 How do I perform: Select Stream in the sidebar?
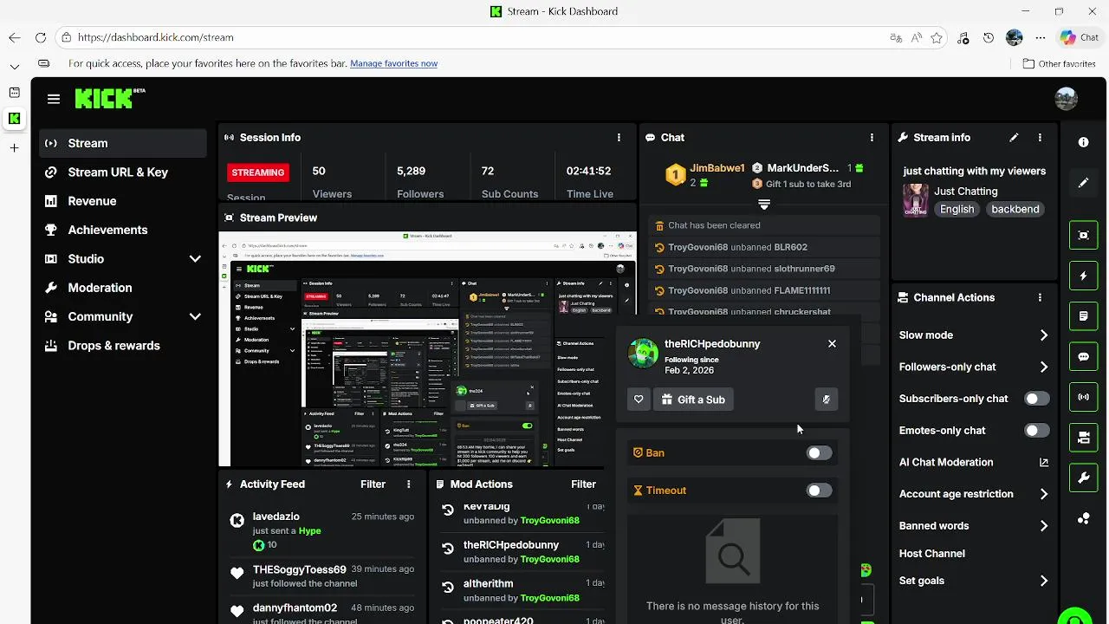[x=122, y=143]
